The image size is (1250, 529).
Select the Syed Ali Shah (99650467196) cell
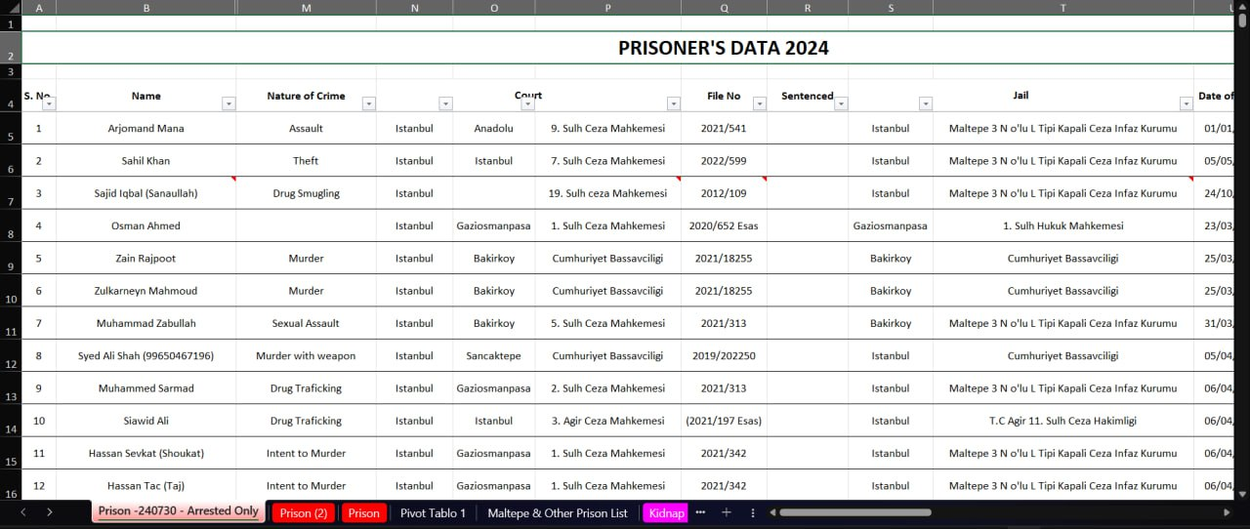pyautogui.click(x=146, y=356)
